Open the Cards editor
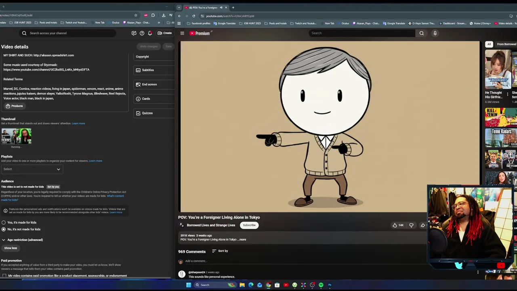 click(x=154, y=99)
